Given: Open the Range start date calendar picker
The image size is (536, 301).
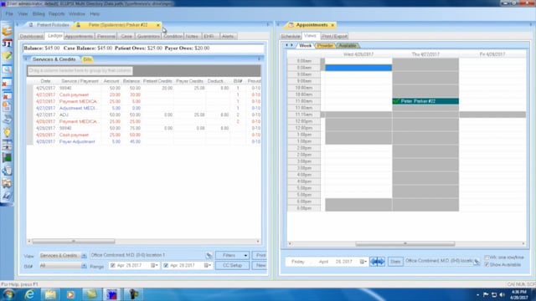Looking at the screenshot, I should tap(154, 265).
